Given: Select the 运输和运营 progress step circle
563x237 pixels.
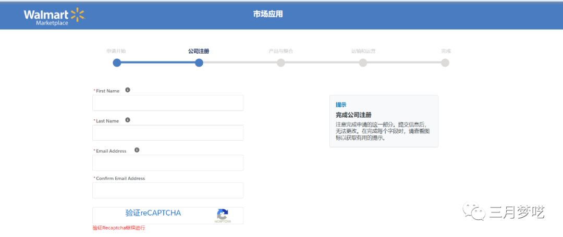Looking at the screenshot, I should (363, 63).
